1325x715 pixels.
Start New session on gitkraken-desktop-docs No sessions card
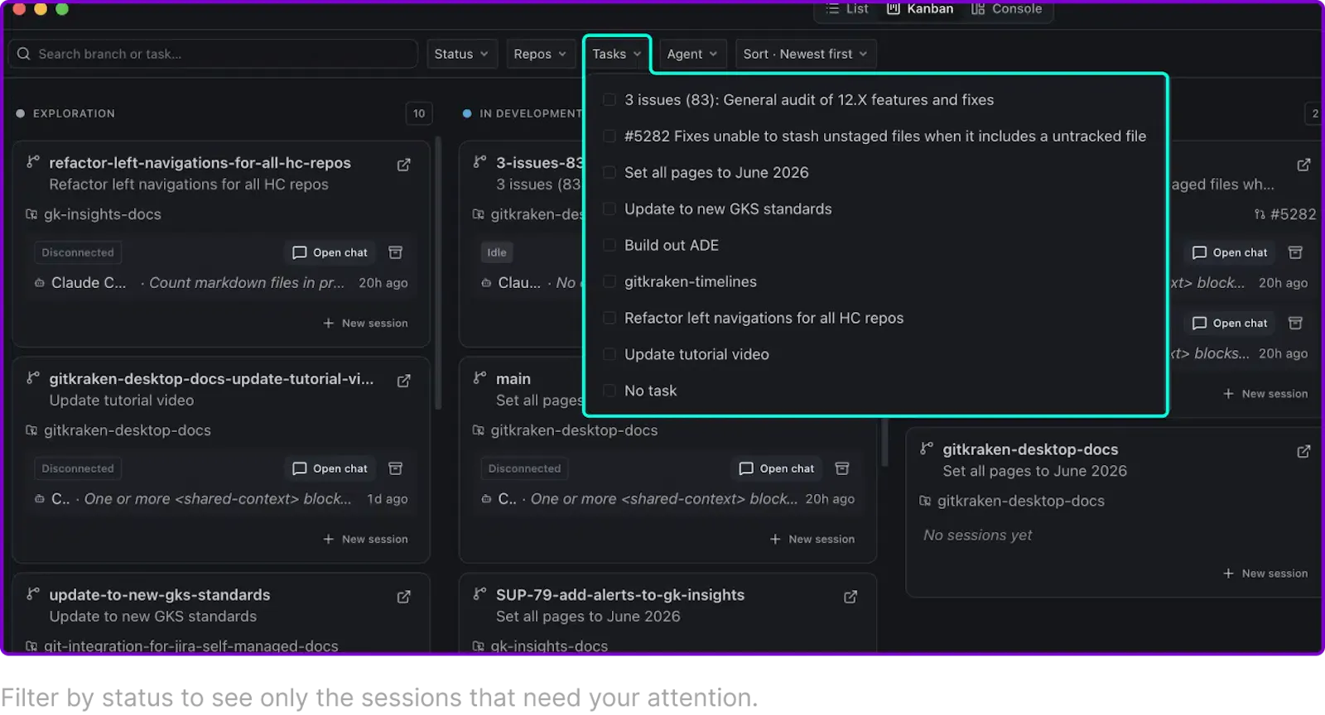tap(1265, 573)
